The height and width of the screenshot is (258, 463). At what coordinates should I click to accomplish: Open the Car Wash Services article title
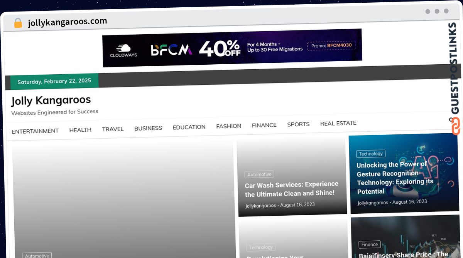coord(292,189)
